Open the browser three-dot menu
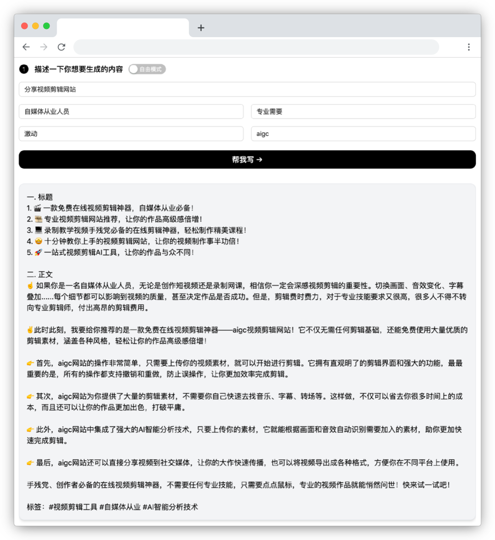The image size is (495, 540). (468, 47)
